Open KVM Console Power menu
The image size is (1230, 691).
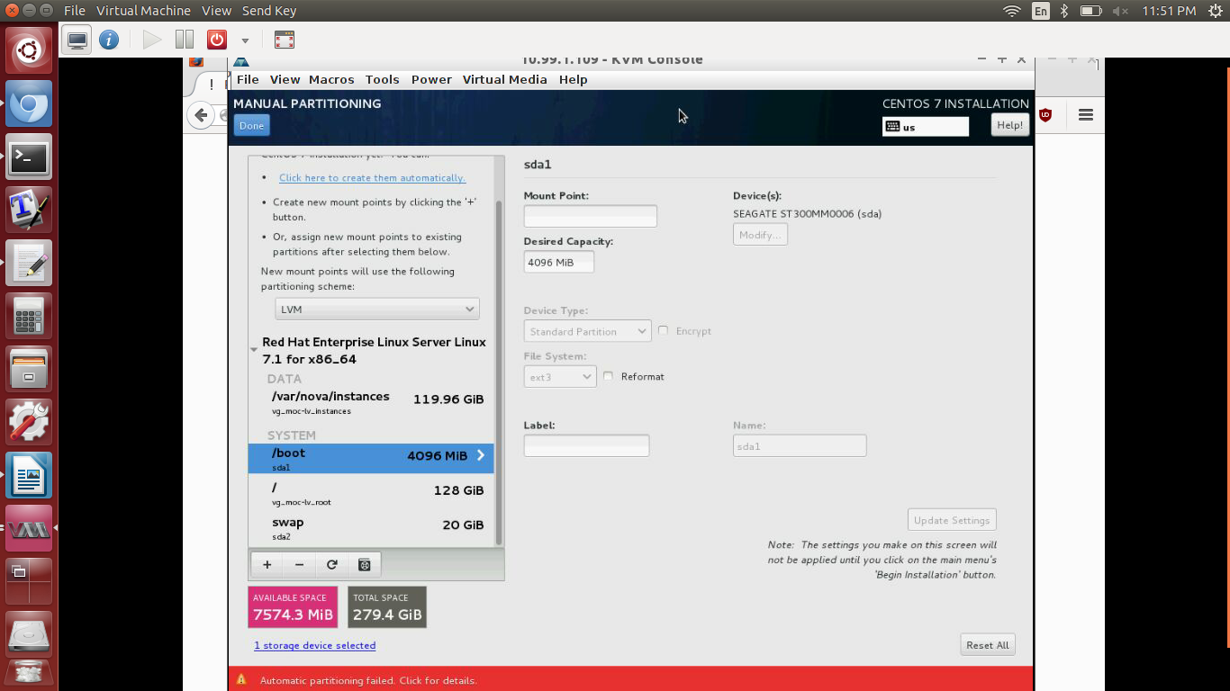tap(431, 79)
